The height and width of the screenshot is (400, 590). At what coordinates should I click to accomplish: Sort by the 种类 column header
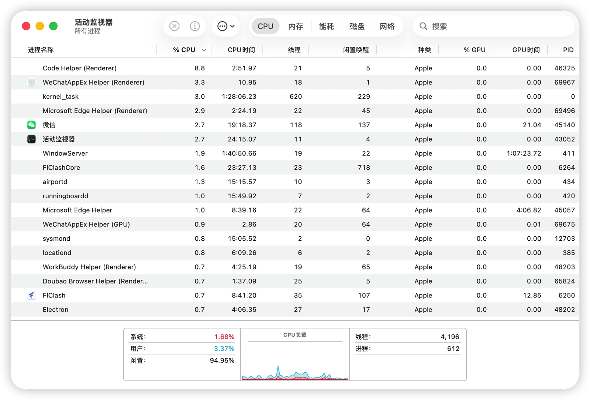(x=424, y=50)
